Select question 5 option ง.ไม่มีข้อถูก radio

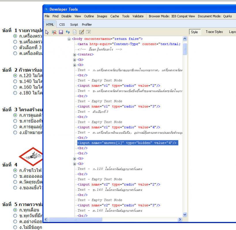point(15,227)
